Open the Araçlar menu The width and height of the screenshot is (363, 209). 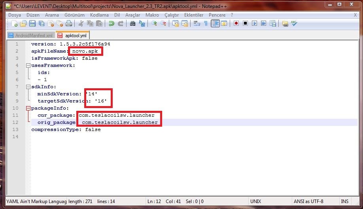[x=132, y=15]
